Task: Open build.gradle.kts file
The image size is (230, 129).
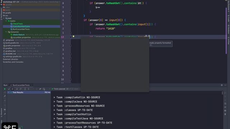Action: (12, 43)
